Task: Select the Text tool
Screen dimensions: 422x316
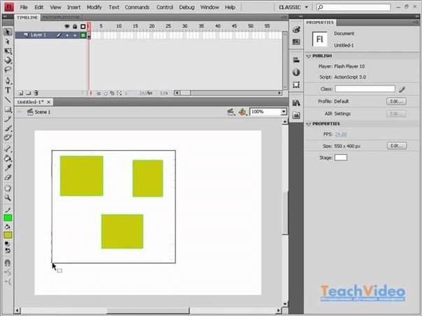Action: pos(8,90)
